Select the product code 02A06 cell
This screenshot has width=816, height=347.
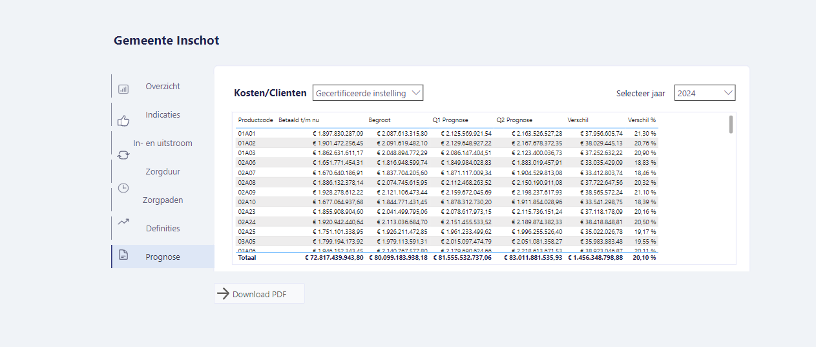pos(247,163)
